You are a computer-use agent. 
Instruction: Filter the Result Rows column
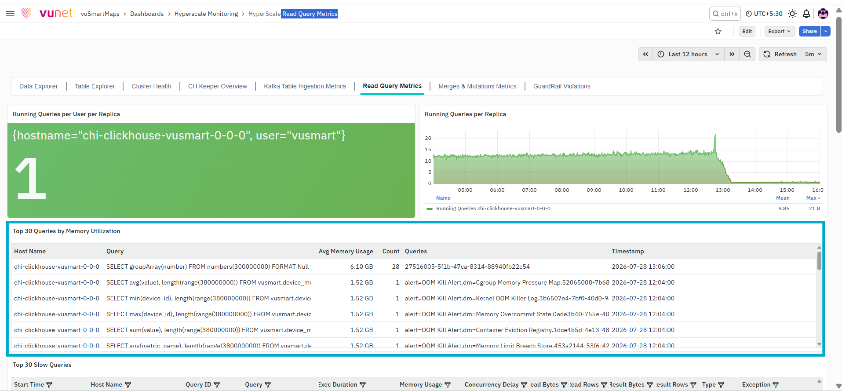(x=693, y=384)
